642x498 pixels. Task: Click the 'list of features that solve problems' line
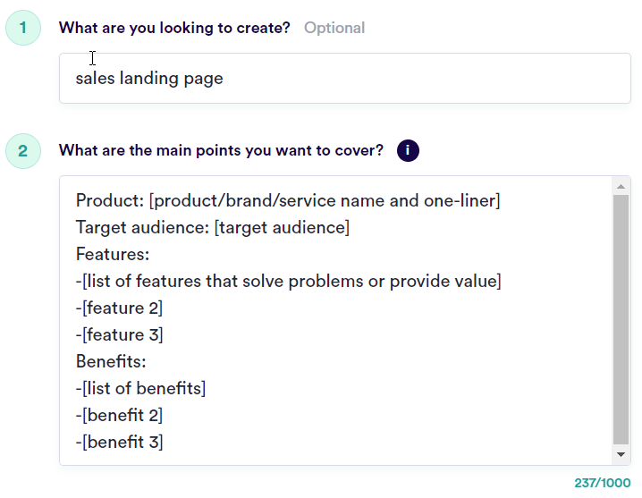pyautogui.click(x=288, y=281)
